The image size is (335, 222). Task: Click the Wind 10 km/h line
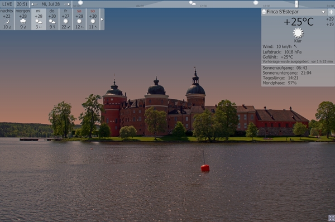280,46
